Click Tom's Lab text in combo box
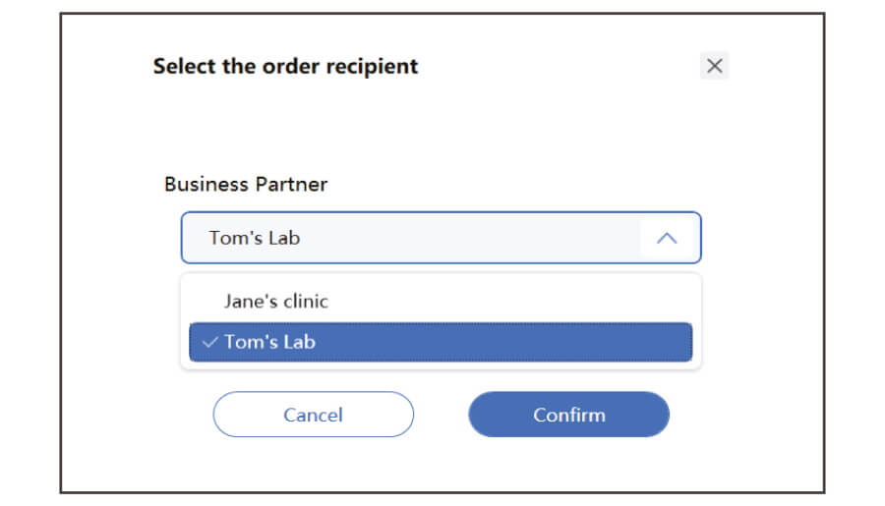This screenshot has height=506, width=885. tap(255, 238)
